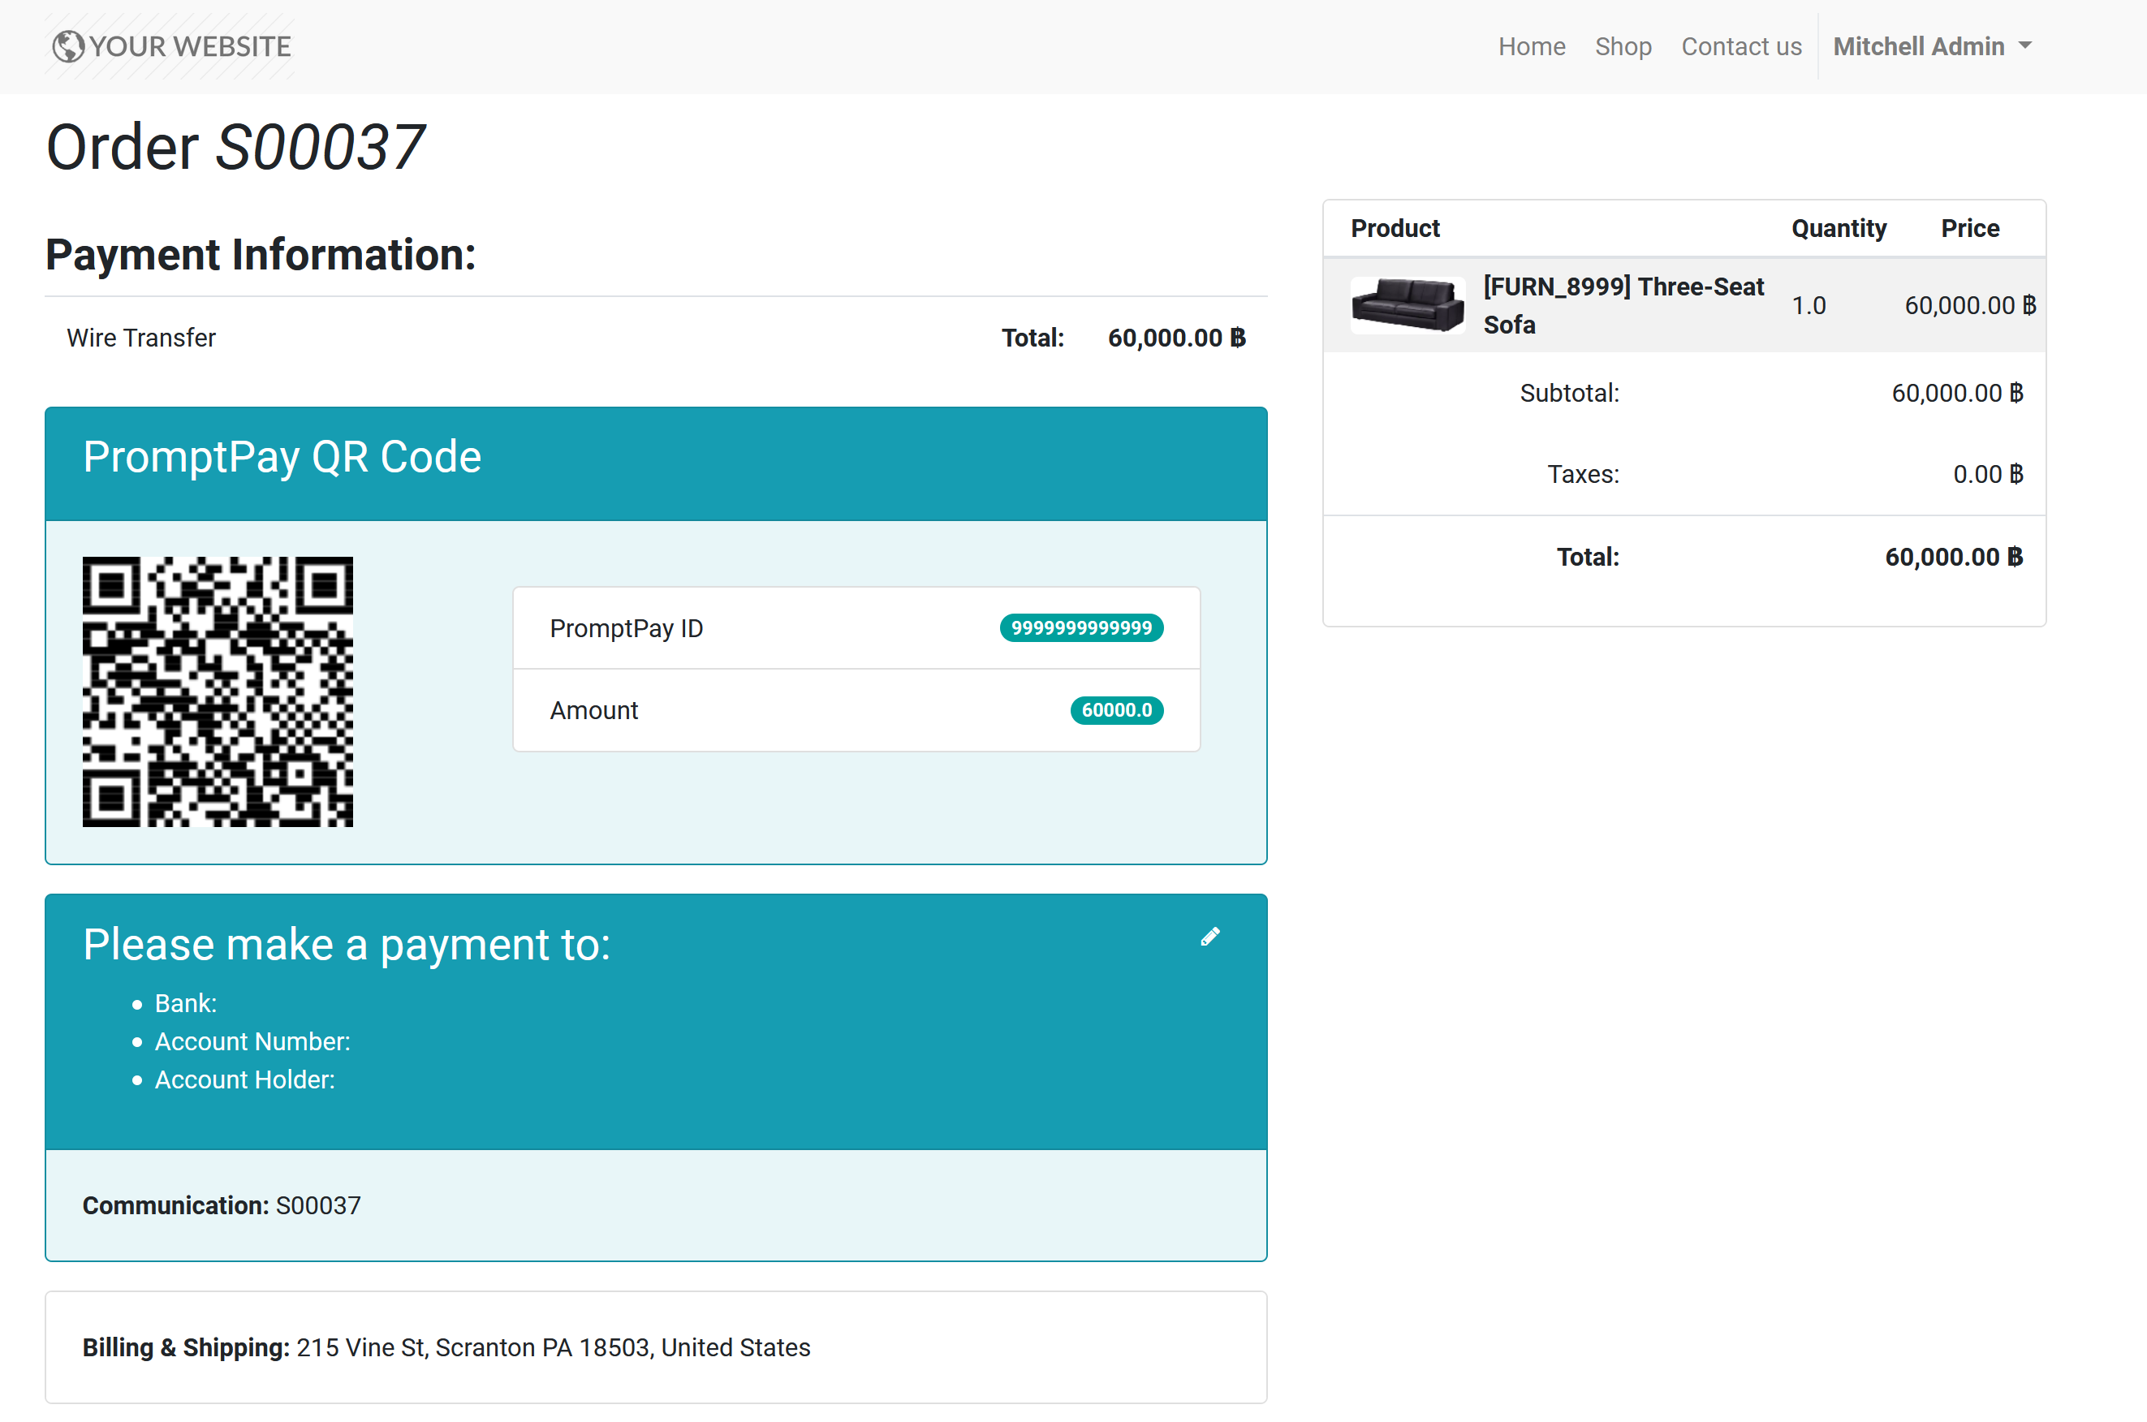The width and height of the screenshot is (2147, 1422).
Task: Go to Home menu item
Action: click(x=1531, y=46)
